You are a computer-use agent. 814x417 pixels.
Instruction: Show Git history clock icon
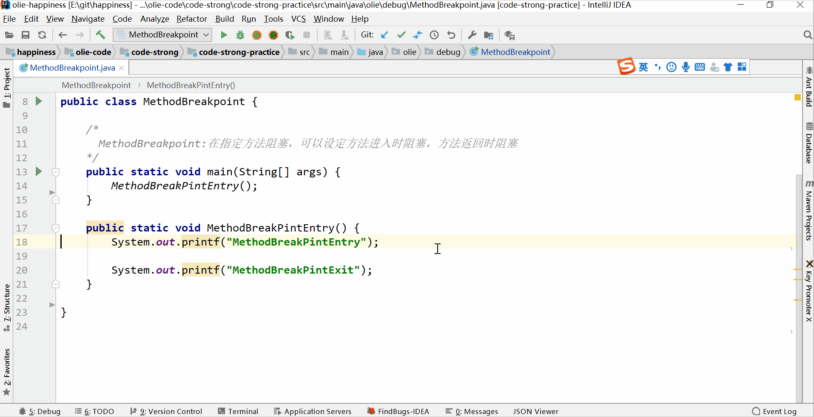pos(434,35)
